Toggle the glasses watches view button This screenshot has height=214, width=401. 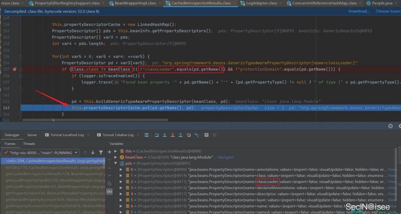pyautogui.click(x=110, y=191)
